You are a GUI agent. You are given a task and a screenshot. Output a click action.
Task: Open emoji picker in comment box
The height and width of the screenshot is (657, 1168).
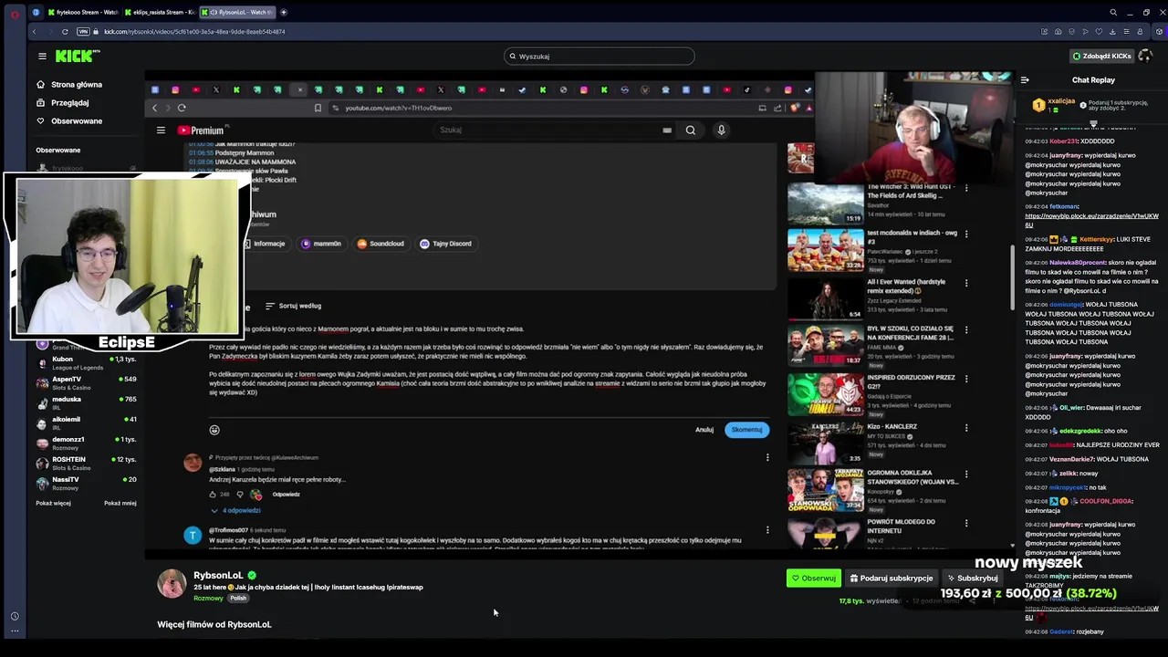pyautogui.click(x=214, y=430)
